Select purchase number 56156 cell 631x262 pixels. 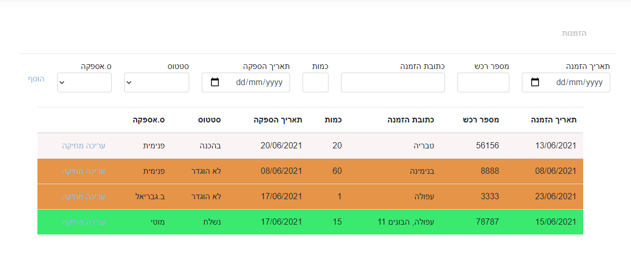tap(488, 146)
